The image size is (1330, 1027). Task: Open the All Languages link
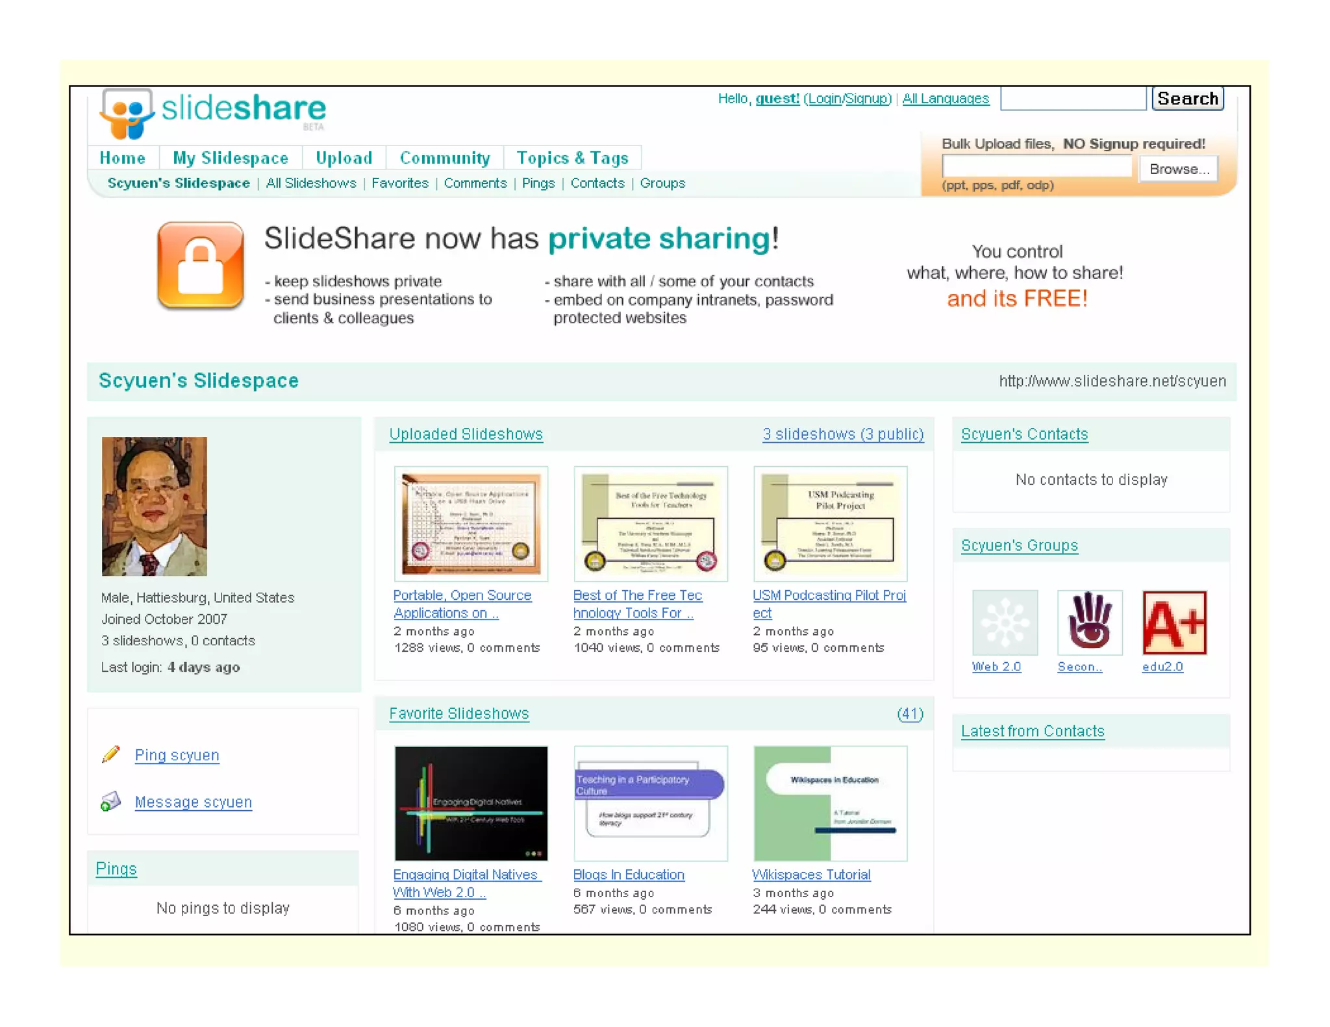946,99
